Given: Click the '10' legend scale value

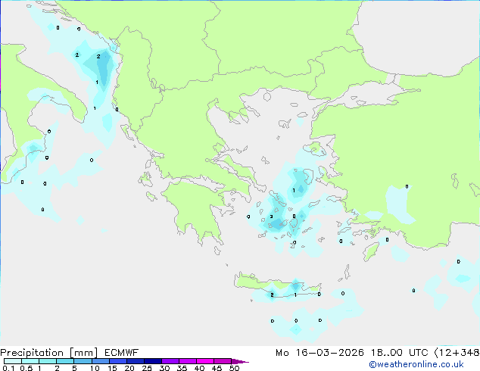Looking at the screenshot, I should [x=95, y=368].
